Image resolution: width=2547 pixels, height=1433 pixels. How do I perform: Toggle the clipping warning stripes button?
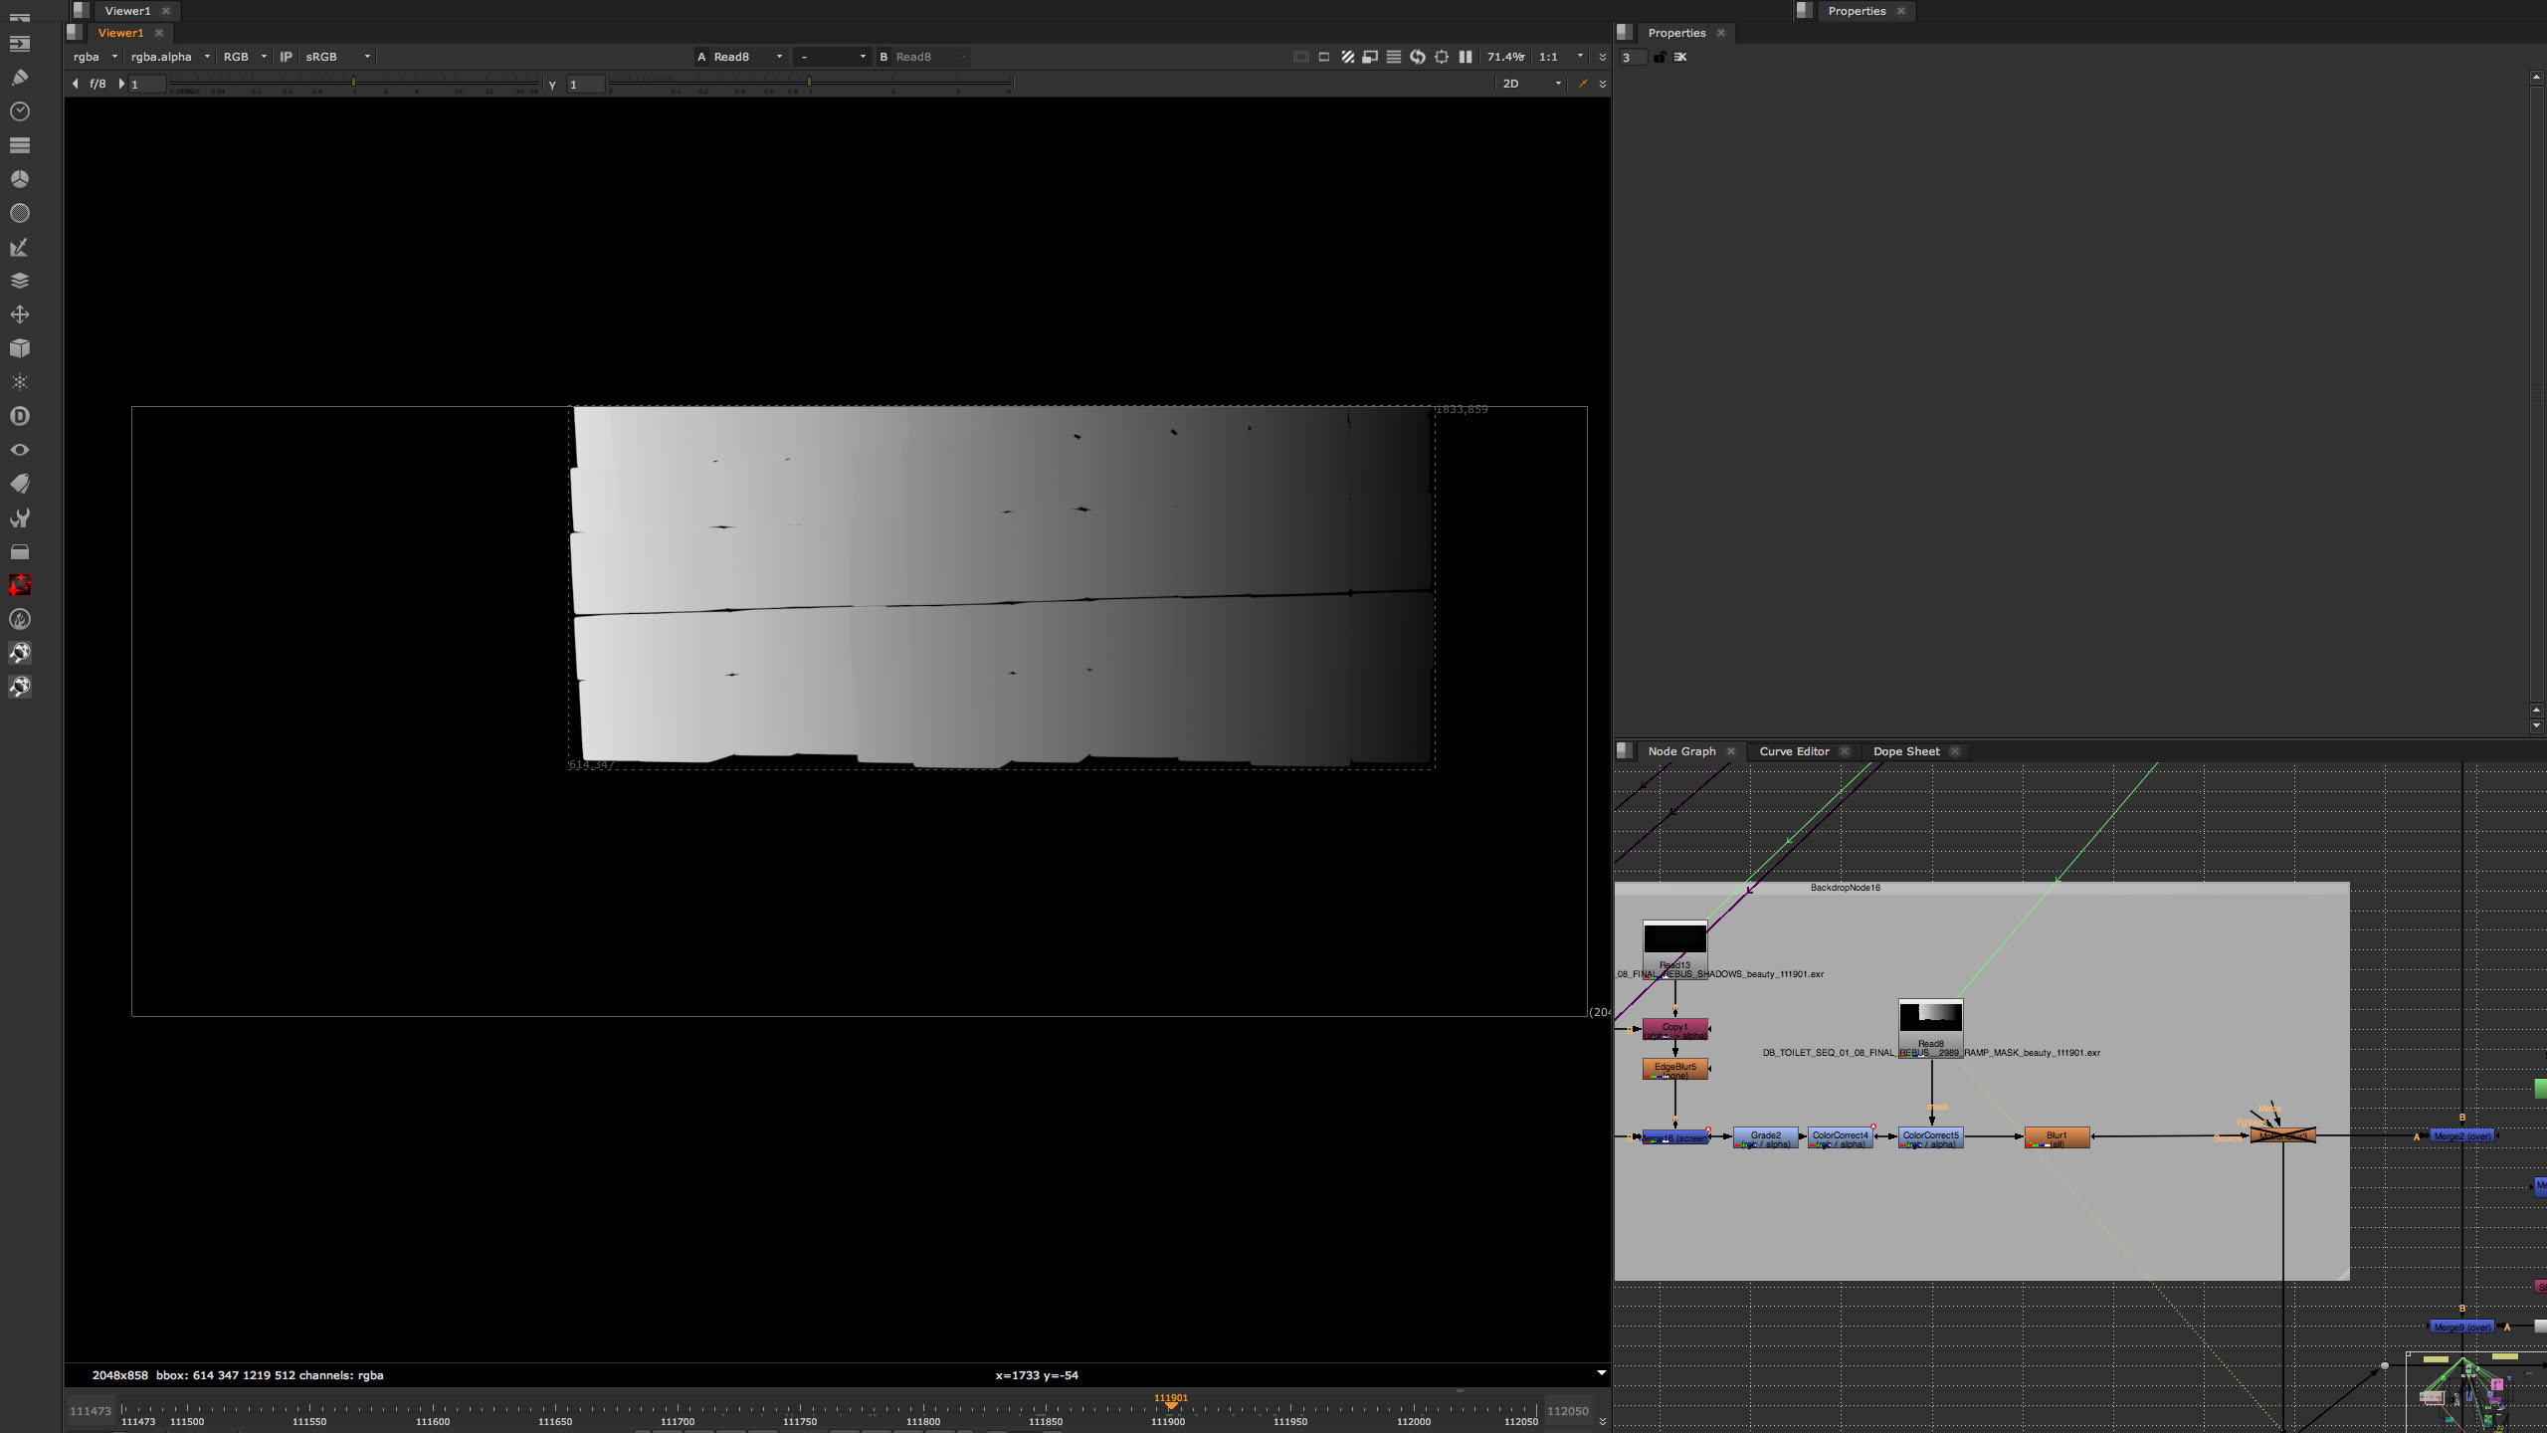click(1347, 57)
